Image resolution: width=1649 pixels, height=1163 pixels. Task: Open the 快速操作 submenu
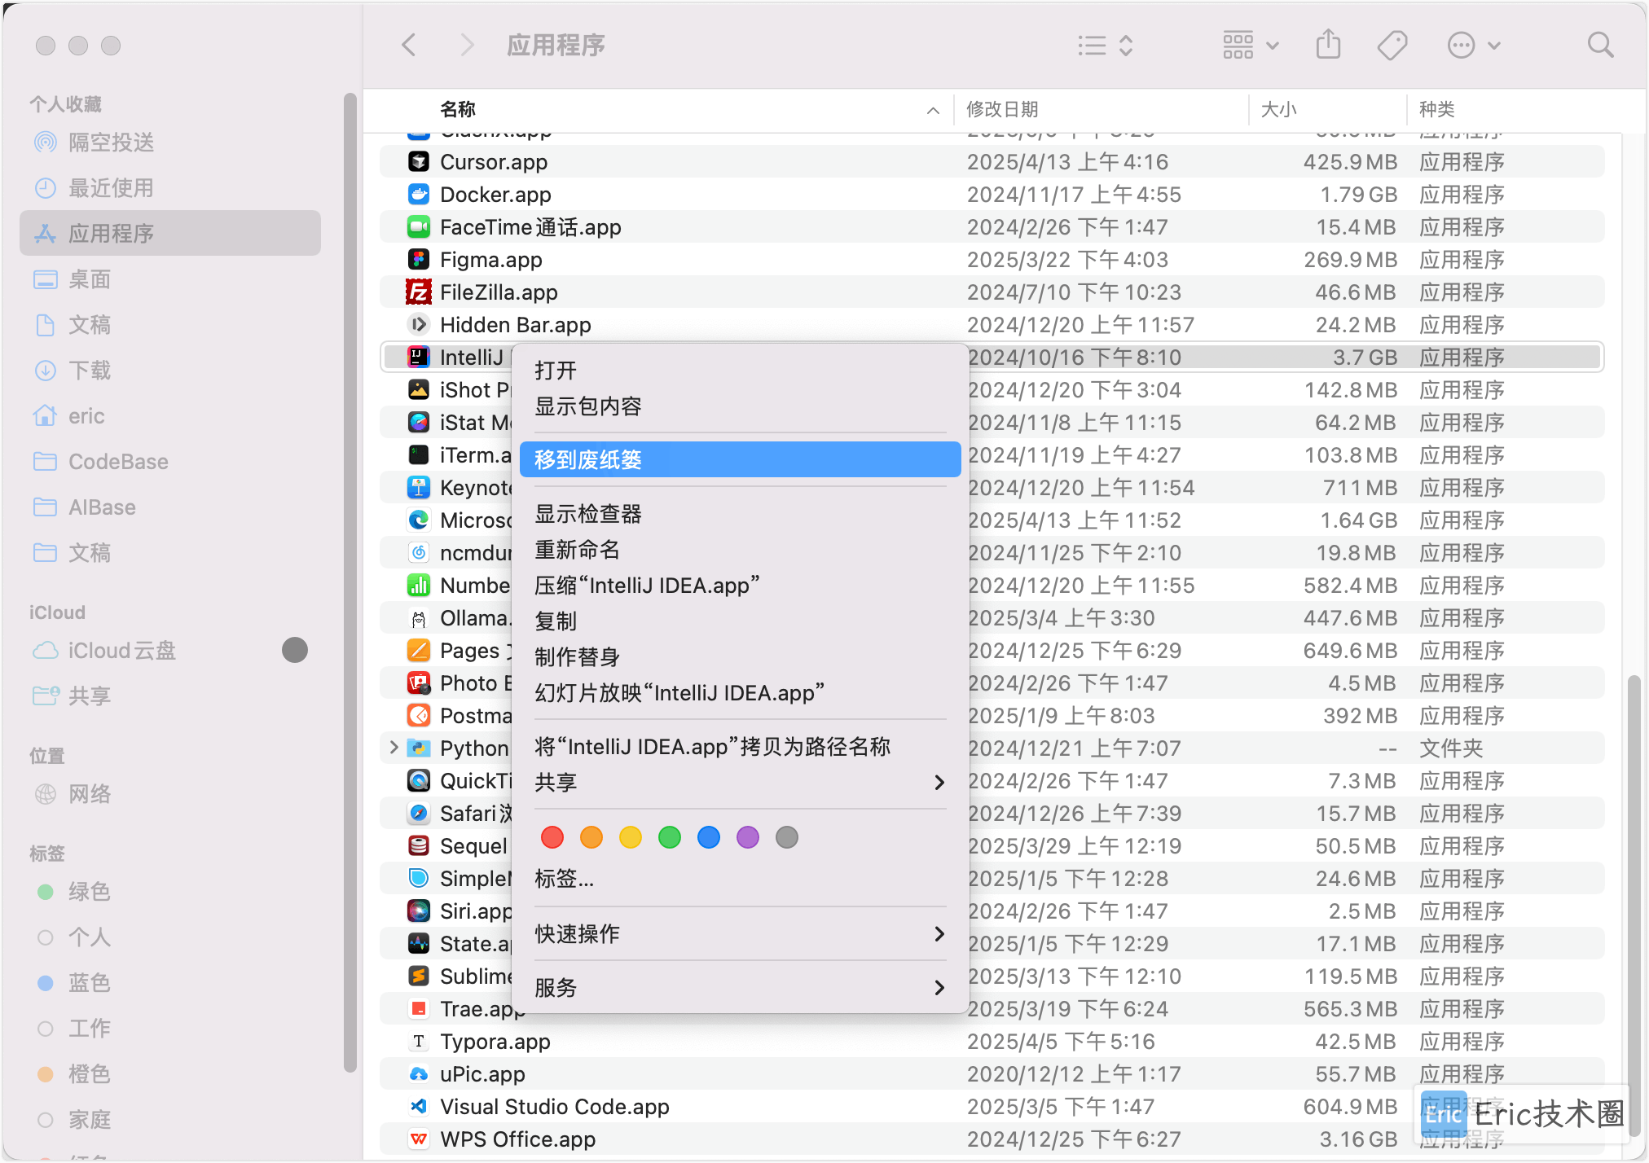(x=740, y=934)
